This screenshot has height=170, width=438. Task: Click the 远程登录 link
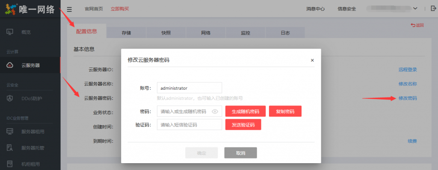(408, 70)
